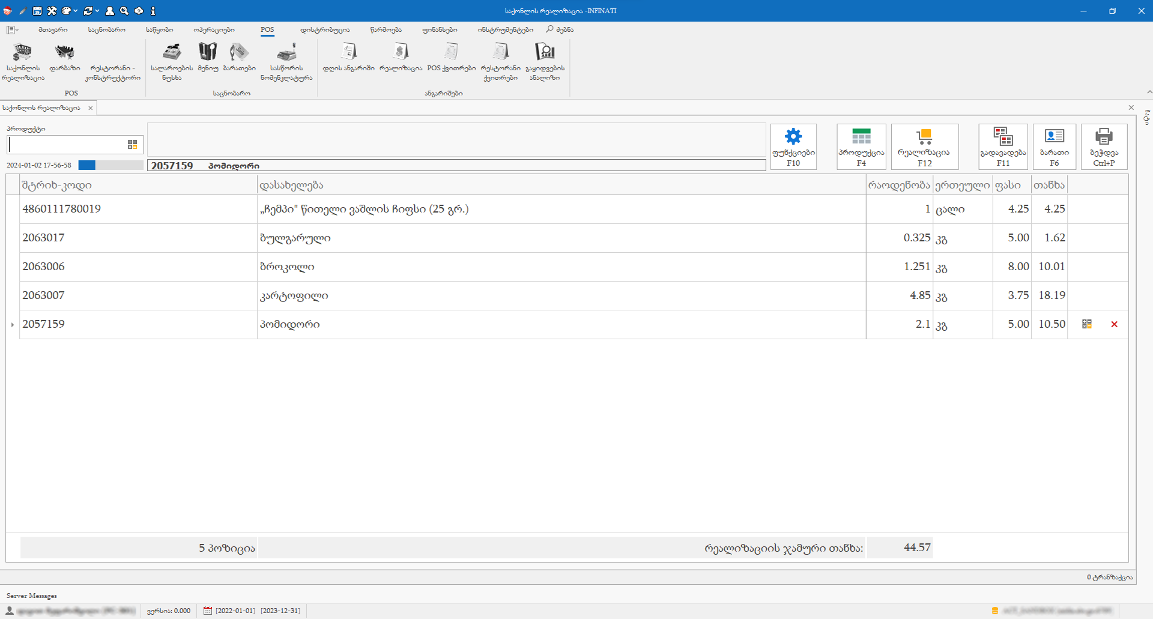Open the calendar icon in quick toolbar

pyautogui.click(x=37, y=11)
